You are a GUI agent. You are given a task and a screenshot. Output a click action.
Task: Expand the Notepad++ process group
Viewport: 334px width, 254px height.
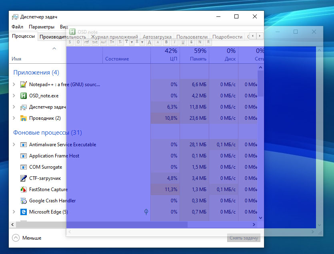[14, 85]
